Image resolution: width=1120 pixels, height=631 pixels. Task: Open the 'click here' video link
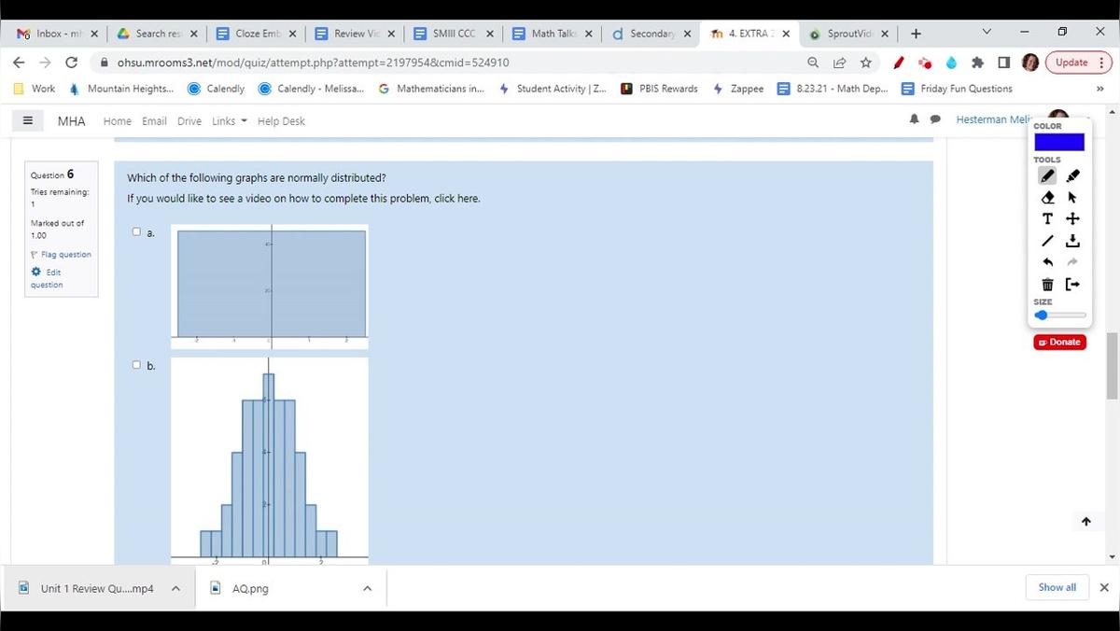pyautogui.click(x=456, y=199)
